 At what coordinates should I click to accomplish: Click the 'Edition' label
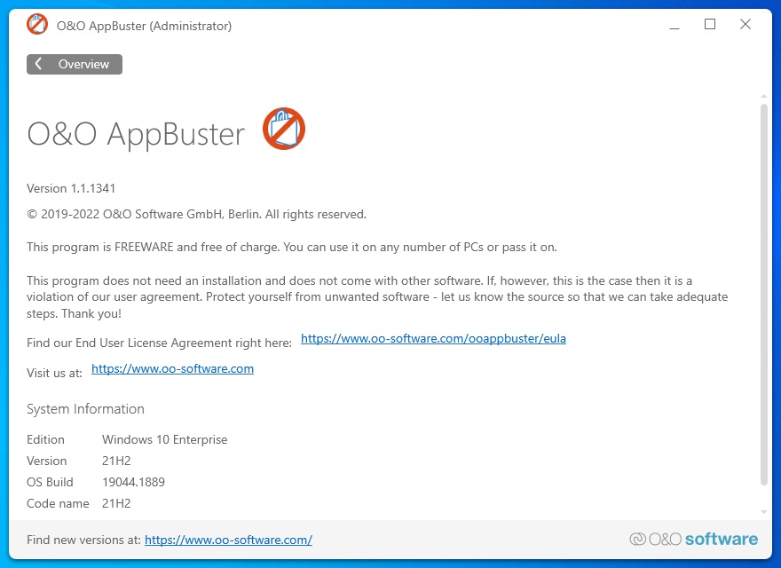click(46, 439)
